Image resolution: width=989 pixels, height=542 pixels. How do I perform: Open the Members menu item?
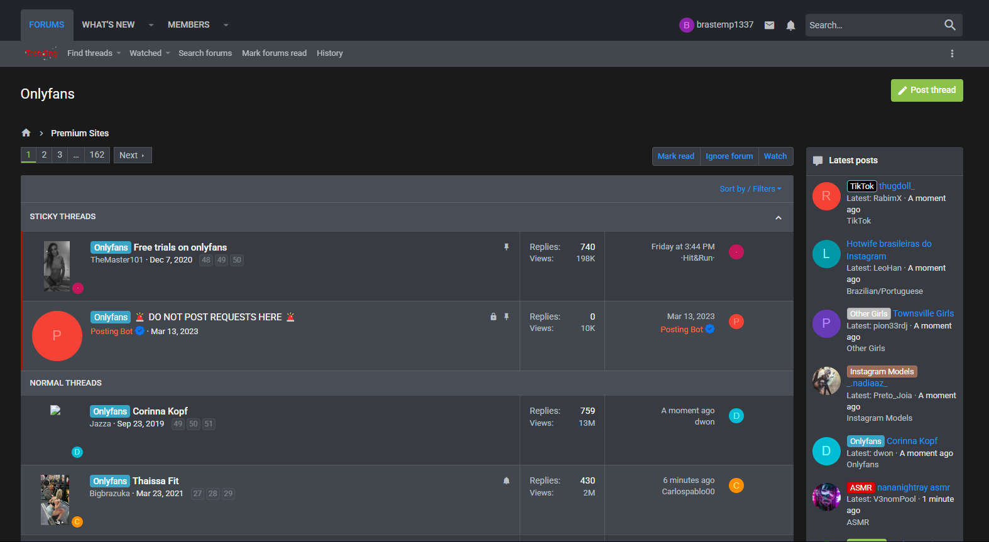[x=189, y=25]
